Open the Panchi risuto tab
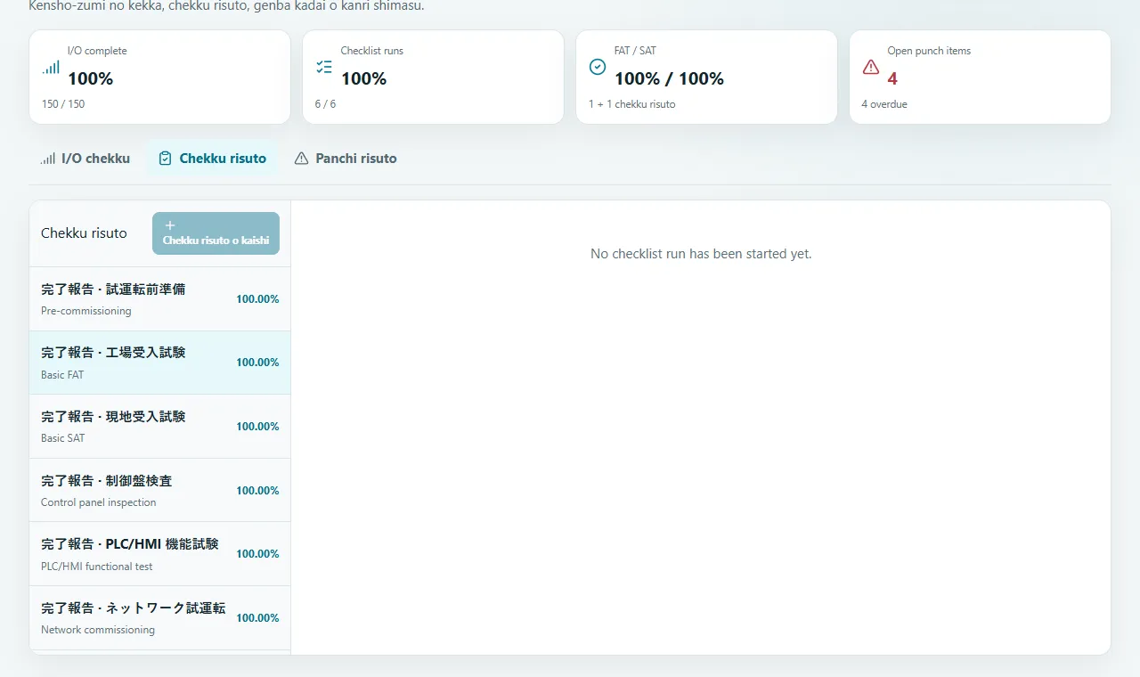 tap(346, 159)
